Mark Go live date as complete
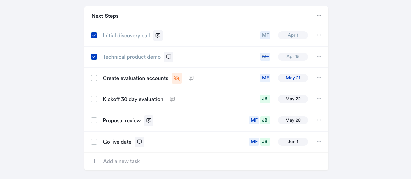Image resolution: width=411 pixels, height=179 pixels. pyautogui.click(x=94, y=142)
